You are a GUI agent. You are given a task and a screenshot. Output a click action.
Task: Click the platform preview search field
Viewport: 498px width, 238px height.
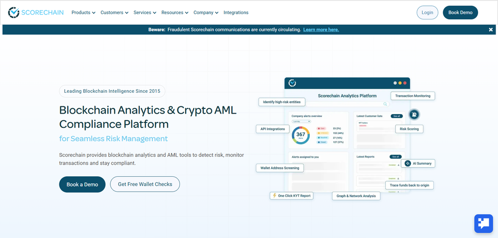coord(347,104)
